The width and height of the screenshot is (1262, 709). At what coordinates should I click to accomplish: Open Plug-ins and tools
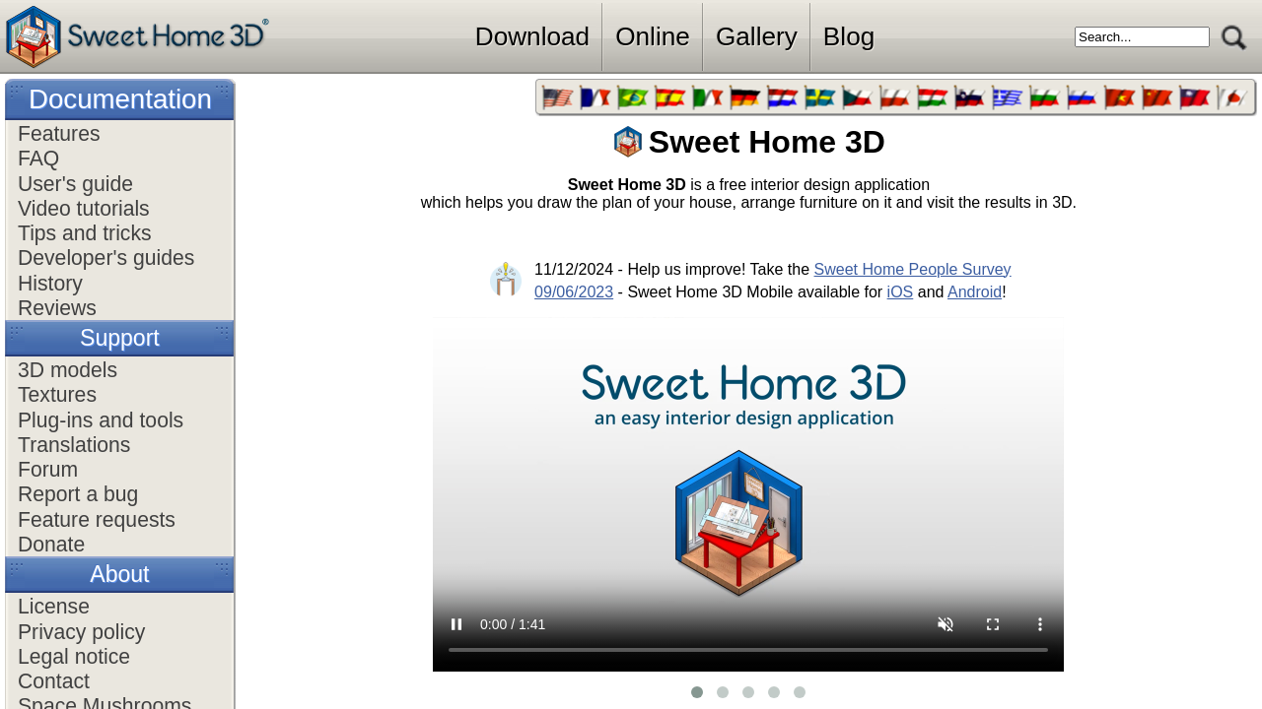tap(101, 420)
